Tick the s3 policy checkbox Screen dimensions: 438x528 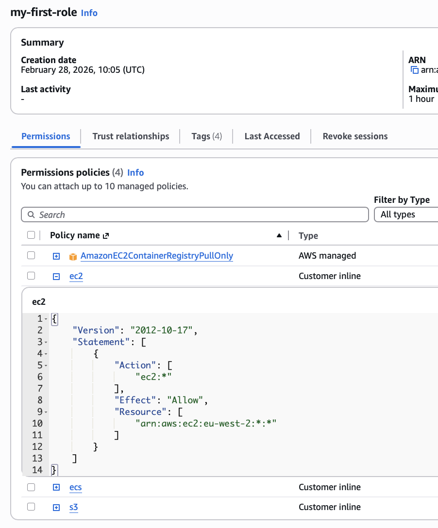tap(31, 507)
